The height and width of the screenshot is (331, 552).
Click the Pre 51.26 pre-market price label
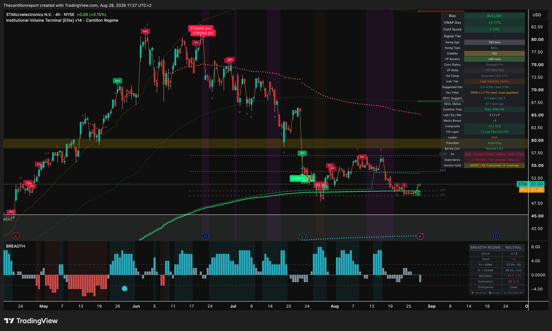pyautogui.click(x=531, y=190)
